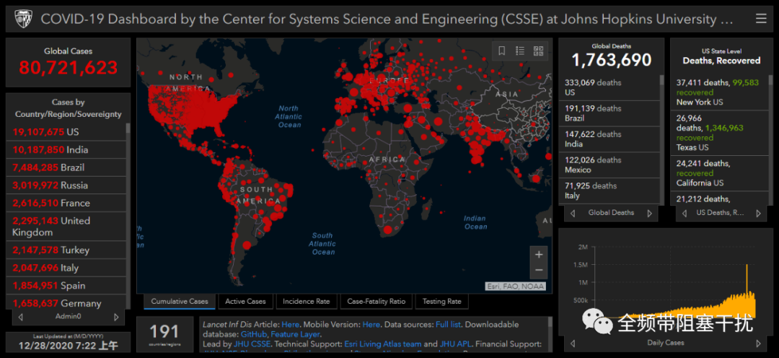
Task: Zoom in on the map with plus button
Action: click(539, 255)
